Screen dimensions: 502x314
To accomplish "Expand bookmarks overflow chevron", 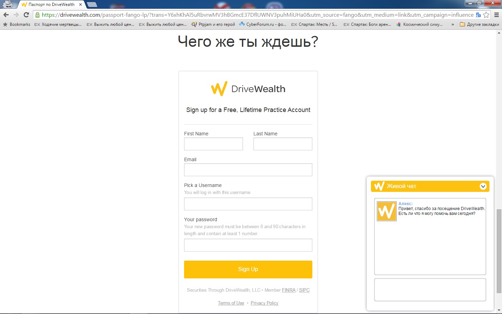I will (x=452, y=24).
